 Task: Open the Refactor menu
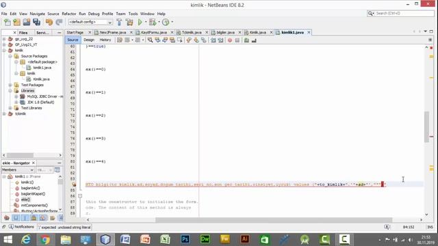69,14
